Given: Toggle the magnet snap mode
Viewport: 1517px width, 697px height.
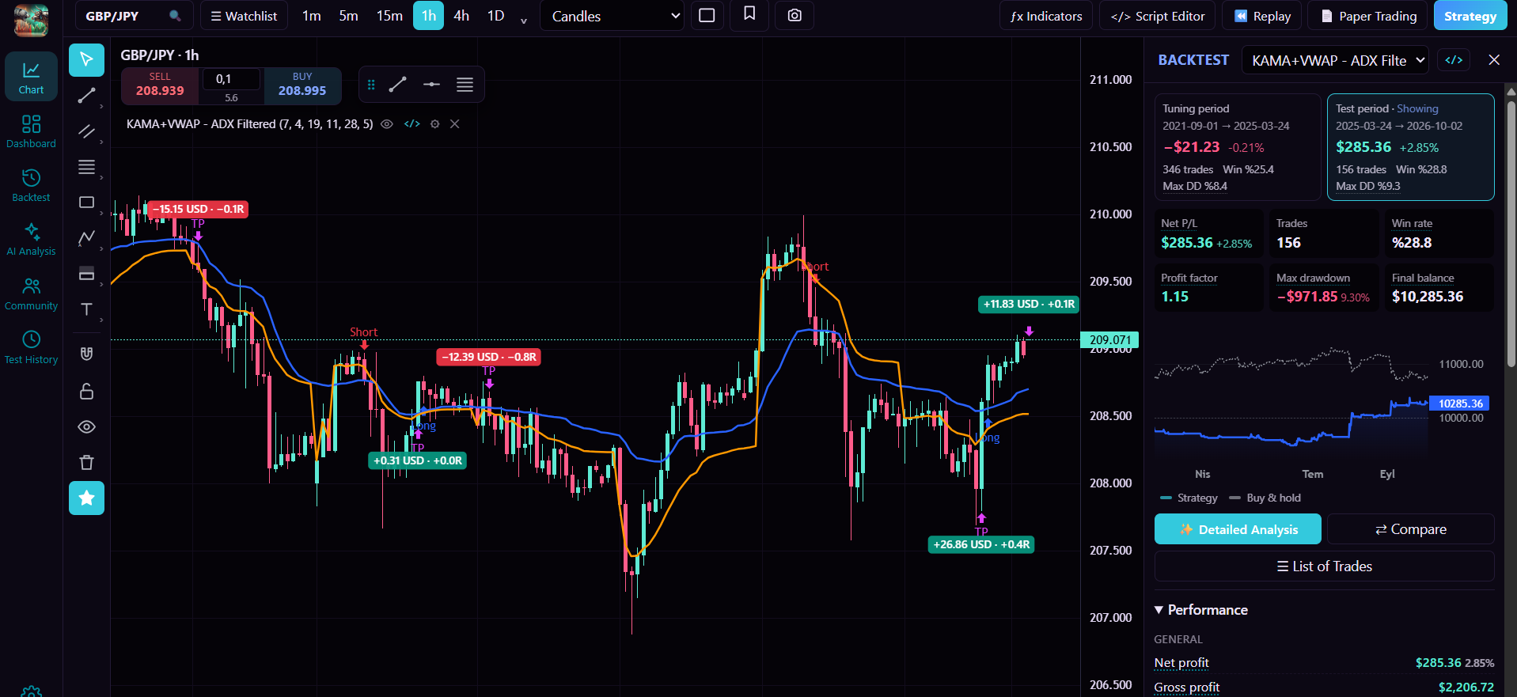Looking at the screenshot, I should click(x=86, y=354).
